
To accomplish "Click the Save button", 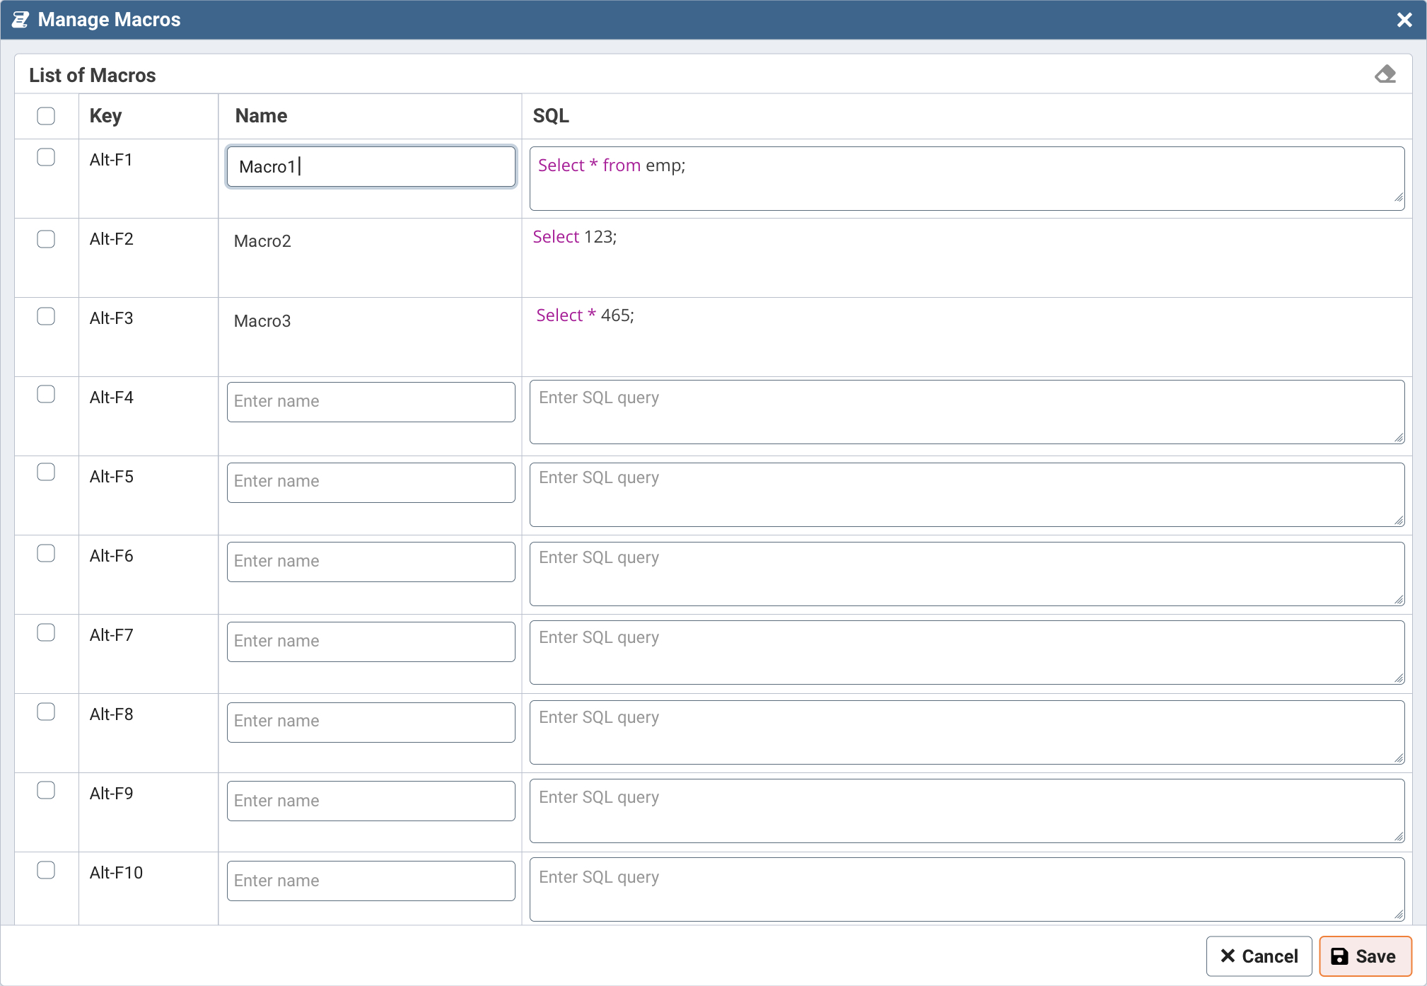I will (1365, 956).
